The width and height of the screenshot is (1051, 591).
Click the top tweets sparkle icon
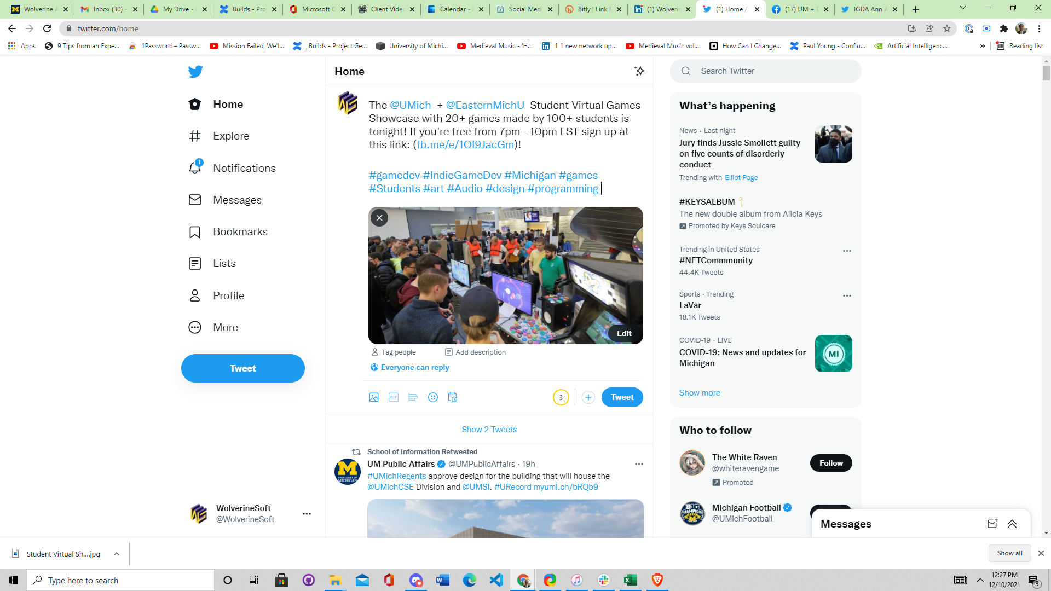pyautogui.click(x=639, y=71)
